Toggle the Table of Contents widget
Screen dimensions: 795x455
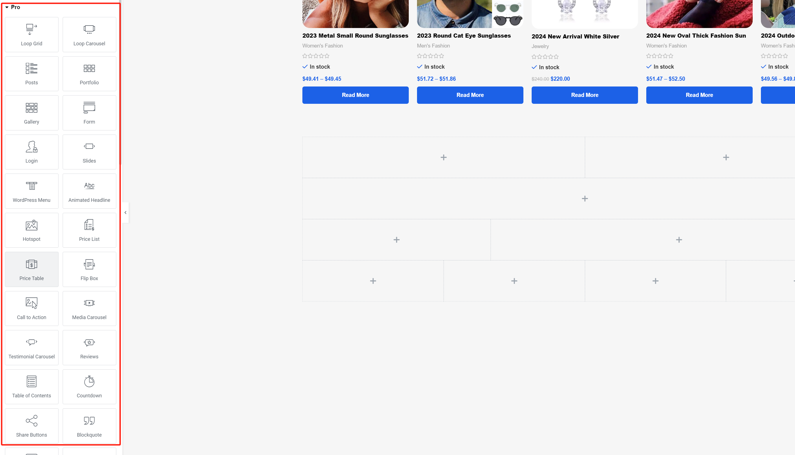point(31,386)
